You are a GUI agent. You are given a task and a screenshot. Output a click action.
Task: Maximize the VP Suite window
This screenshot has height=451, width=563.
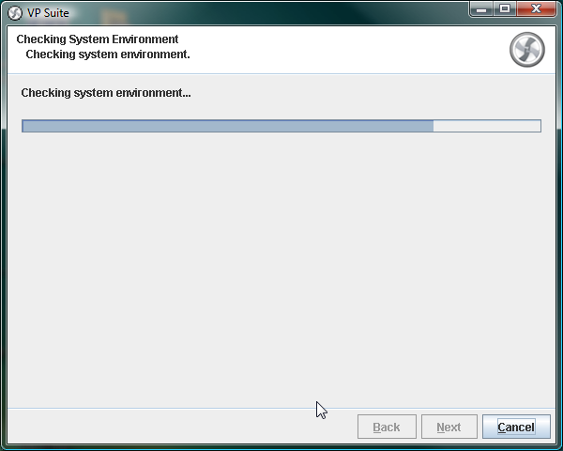click(505, 9)
